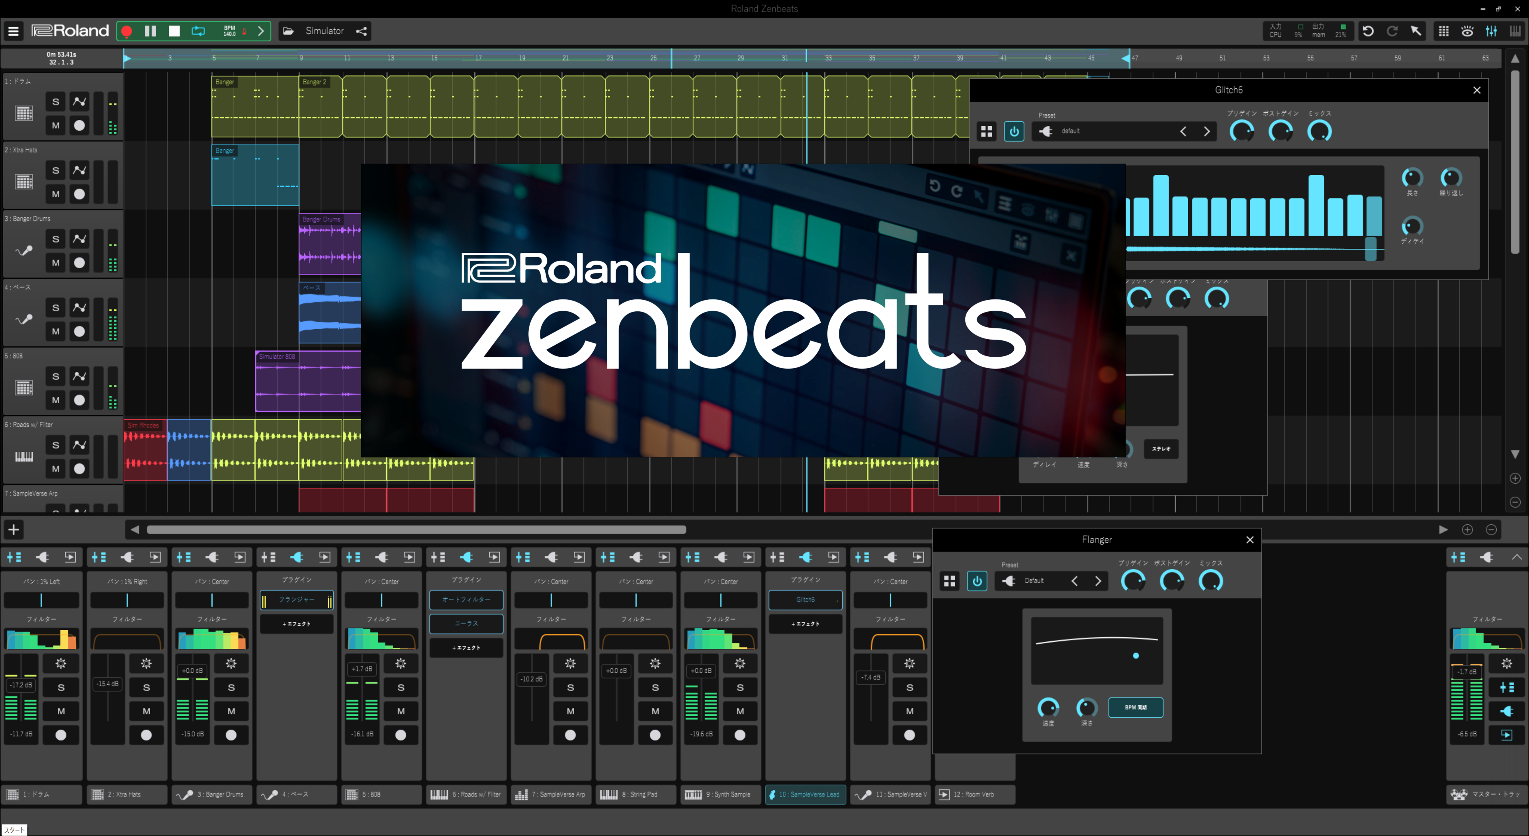Open the folder icon to load a project
The height and width of the screenshot is (836, 1529).
288,31
